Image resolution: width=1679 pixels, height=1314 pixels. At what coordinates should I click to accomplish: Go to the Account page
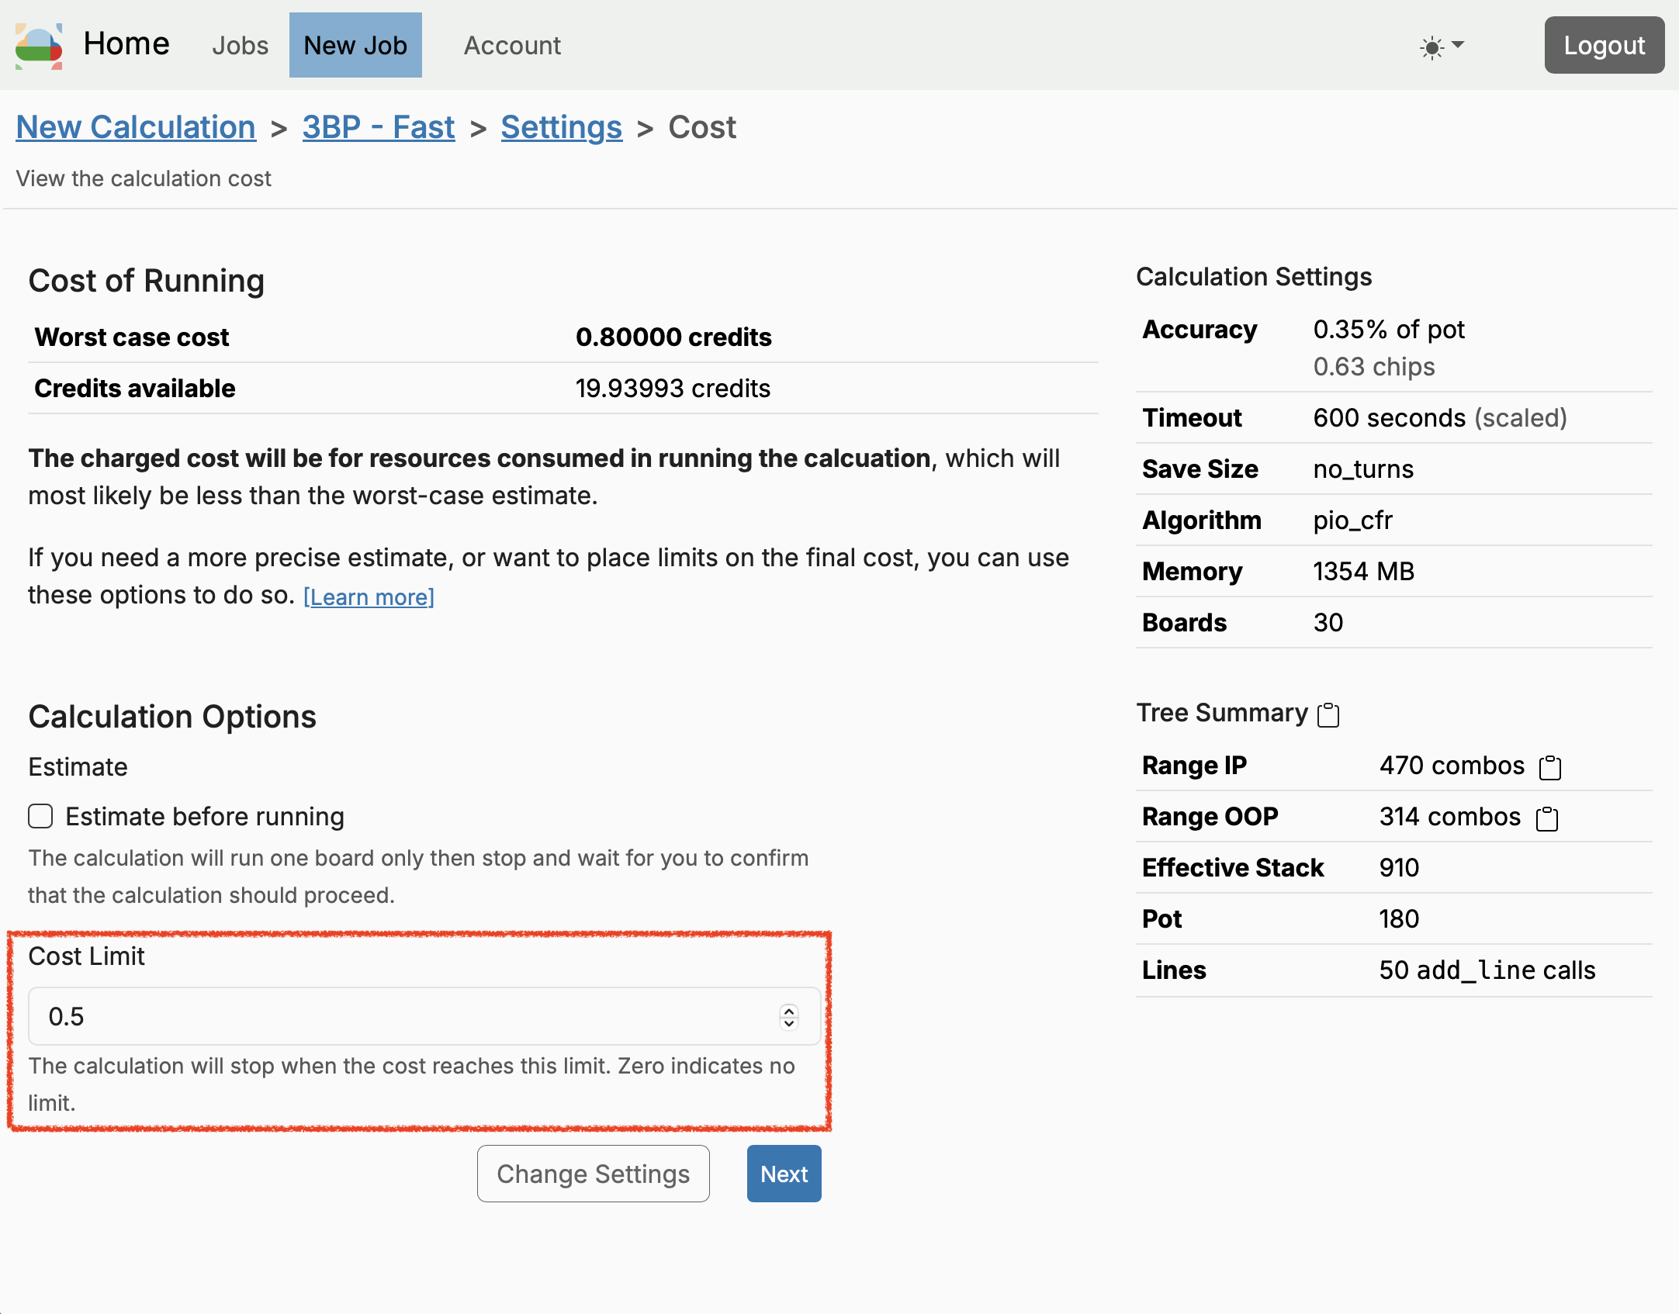pyautogui.click(x=512, y=45)
